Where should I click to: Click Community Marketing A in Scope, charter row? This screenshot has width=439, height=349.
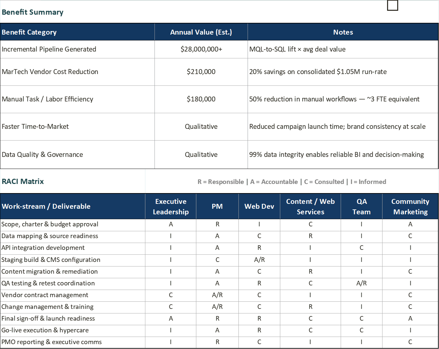click(410, 224)
